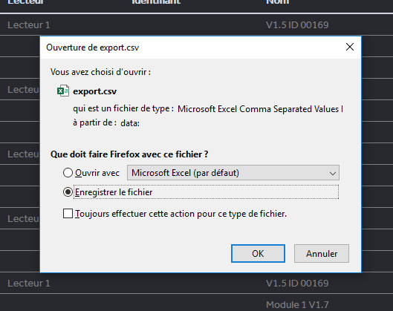This screenshot has width=393, height=311.
Task: Click the 'Lecteur' column header
Action: click(25, 2)
